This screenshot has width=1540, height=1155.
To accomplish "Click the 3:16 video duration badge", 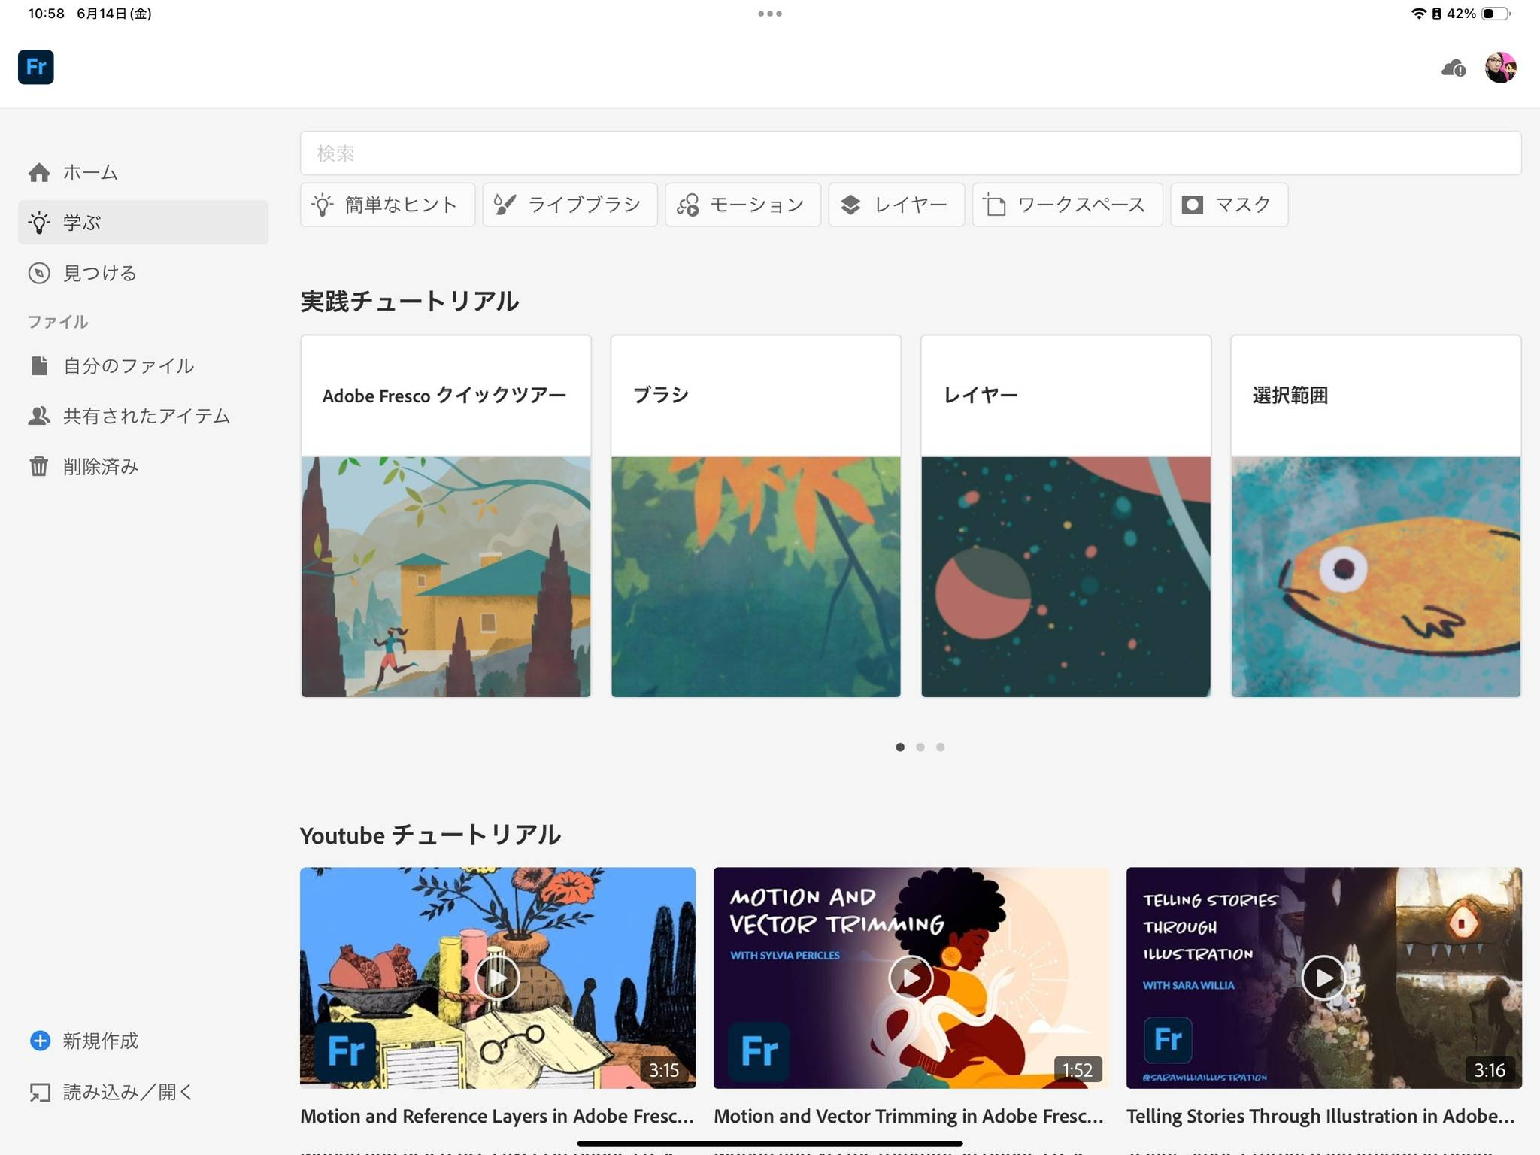I will (1490, 1070).
